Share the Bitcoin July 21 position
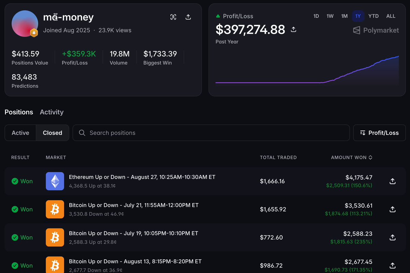Viewport: 410px width, 273px height. 393,209
